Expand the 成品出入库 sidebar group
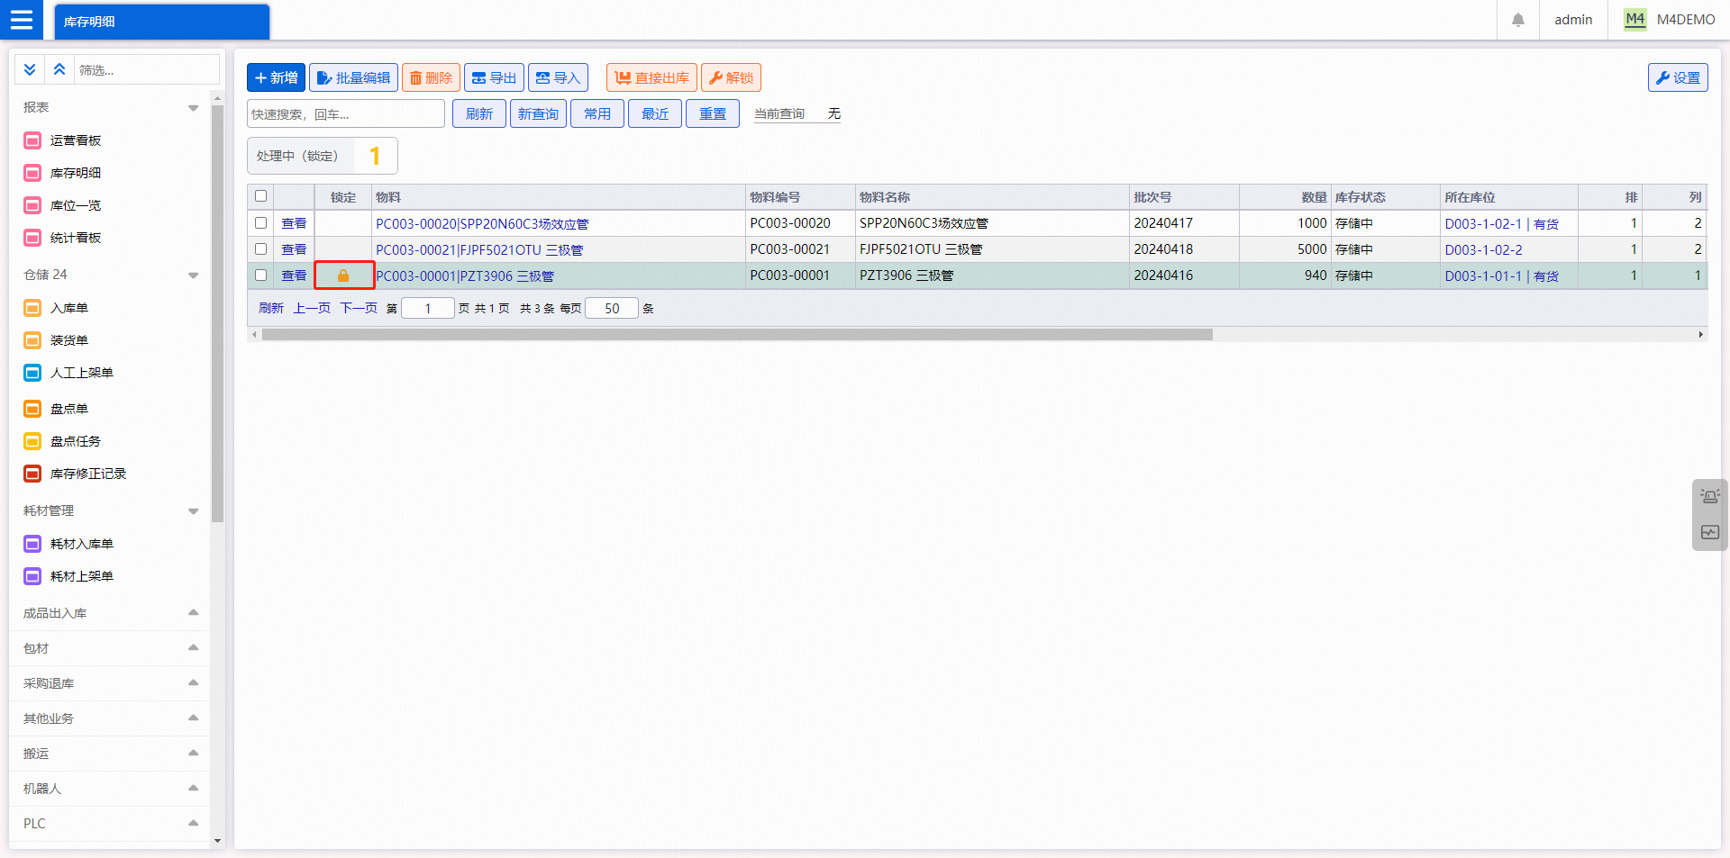1730x858 pixels. click(x=194, y=612)
